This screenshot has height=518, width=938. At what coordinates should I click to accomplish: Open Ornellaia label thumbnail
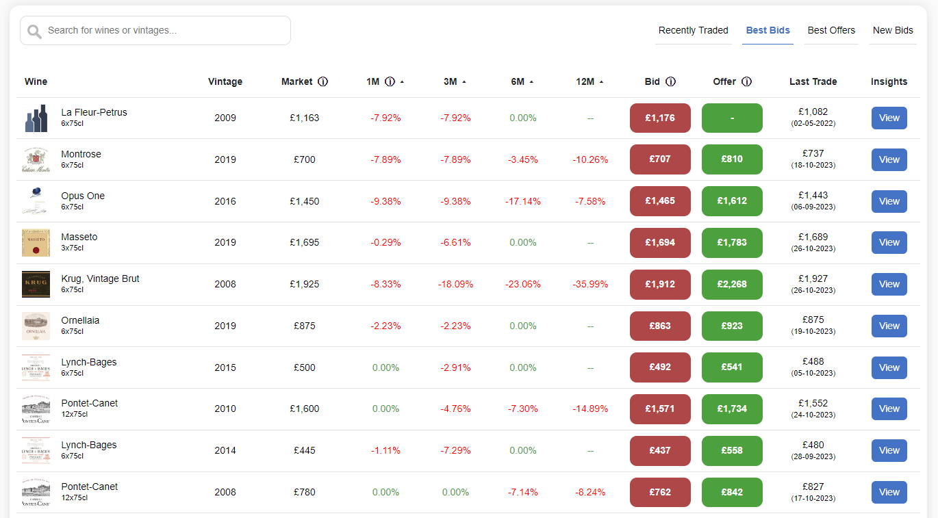click(x=36, y=326)
